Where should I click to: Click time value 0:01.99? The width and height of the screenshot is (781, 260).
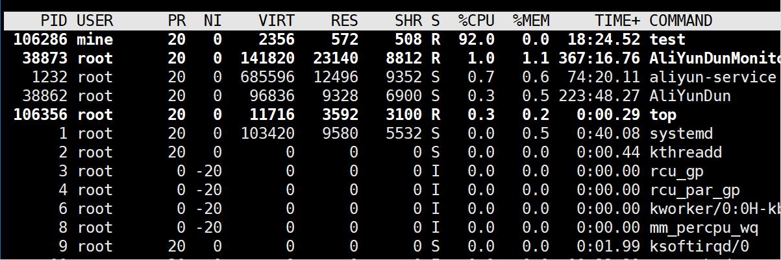point(608,247)
